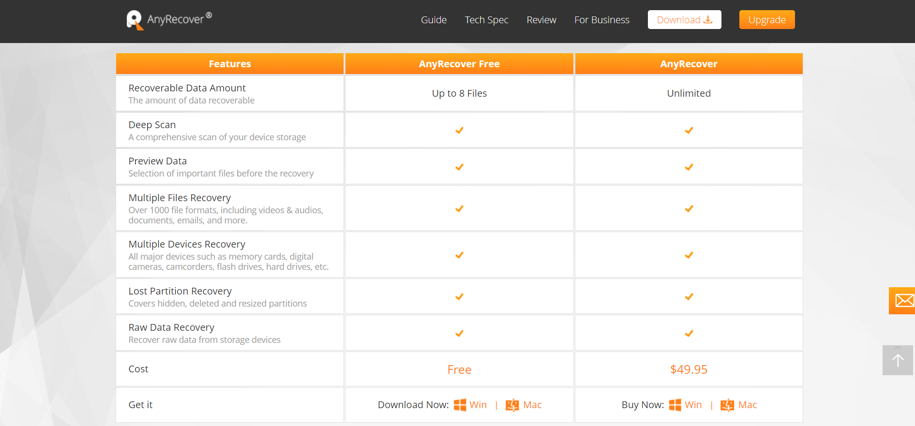Click the 'Buy Now:' label
This screenshot has height=426, width=915.
643,405
